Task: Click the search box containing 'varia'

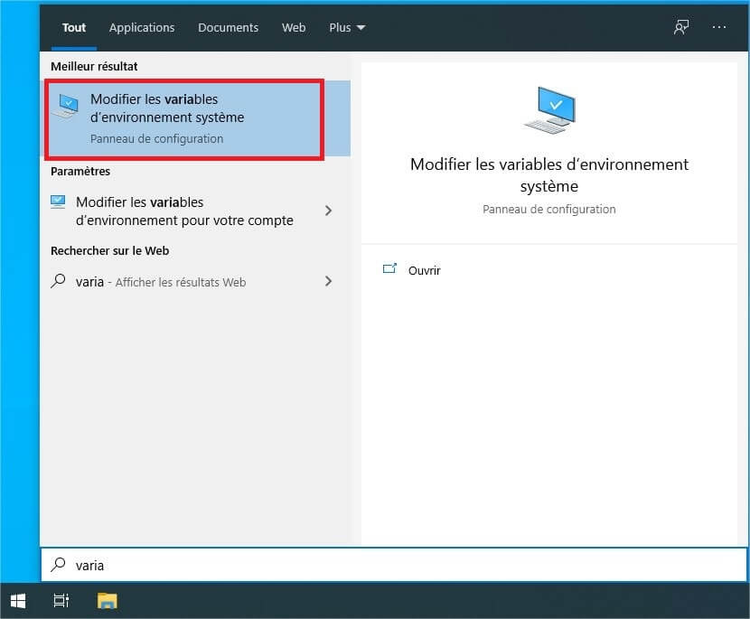Action: (393, 565)
